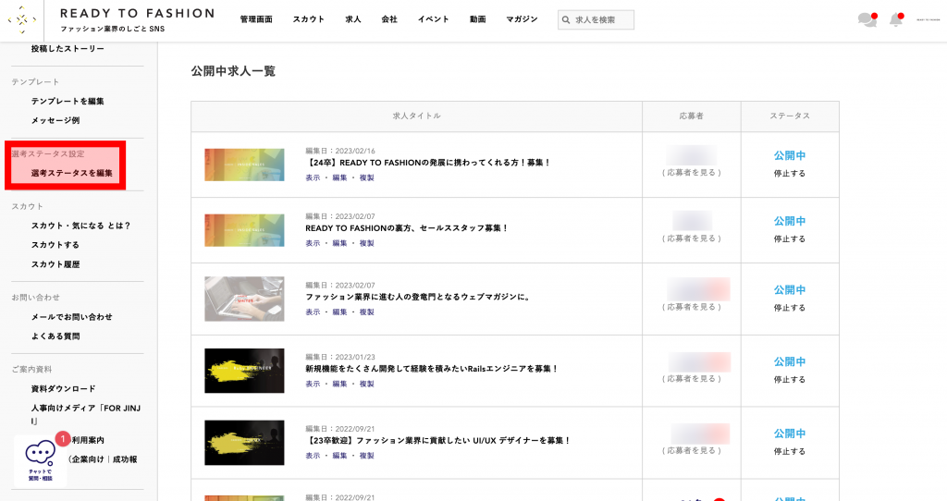Viewport: 947px width, 501px height.
Task: Open 資料ダウンロード in the sidebar
Action: coord(64,388)
